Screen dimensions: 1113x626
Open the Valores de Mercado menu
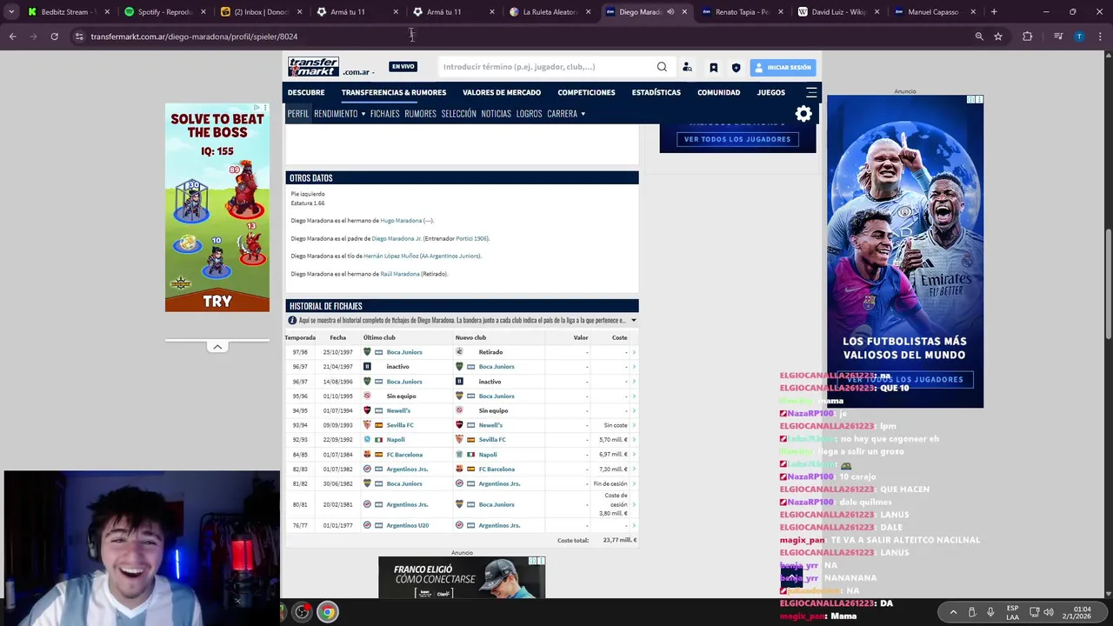click(x=502, y=92)
